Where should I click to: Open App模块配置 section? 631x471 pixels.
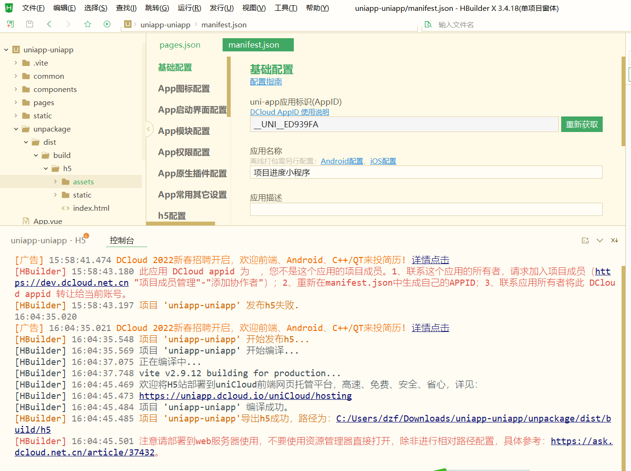point(184,131)
